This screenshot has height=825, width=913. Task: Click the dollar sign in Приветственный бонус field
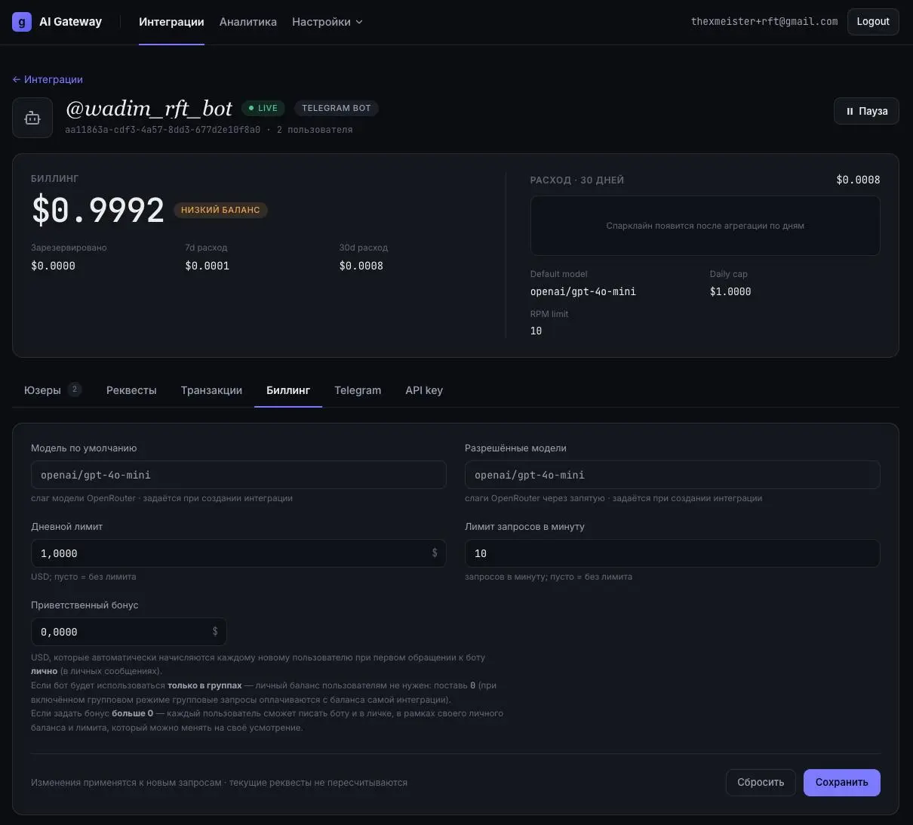215,632
